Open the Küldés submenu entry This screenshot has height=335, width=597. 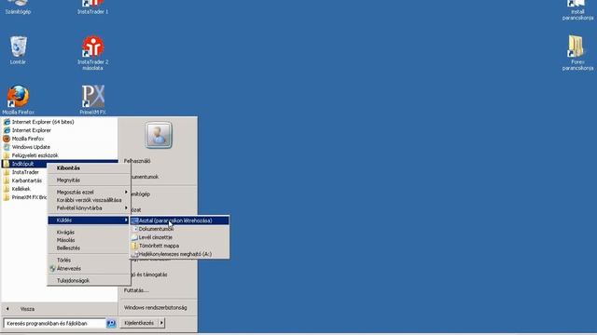click(x=89, y=221)
